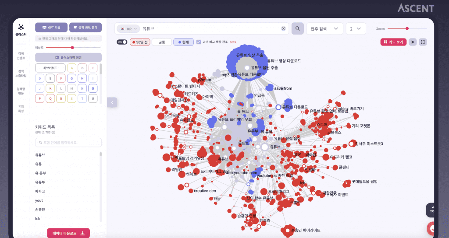Viewport: 449px width, 238px height.
Task: Click the keyword filter input field
Action: [x=68, y=143]
